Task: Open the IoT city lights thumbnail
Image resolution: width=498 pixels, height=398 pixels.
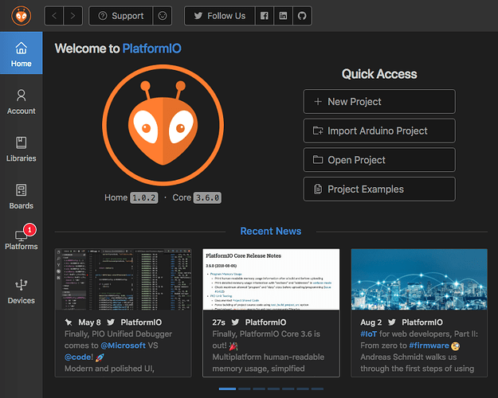Action: click(419, 279)
